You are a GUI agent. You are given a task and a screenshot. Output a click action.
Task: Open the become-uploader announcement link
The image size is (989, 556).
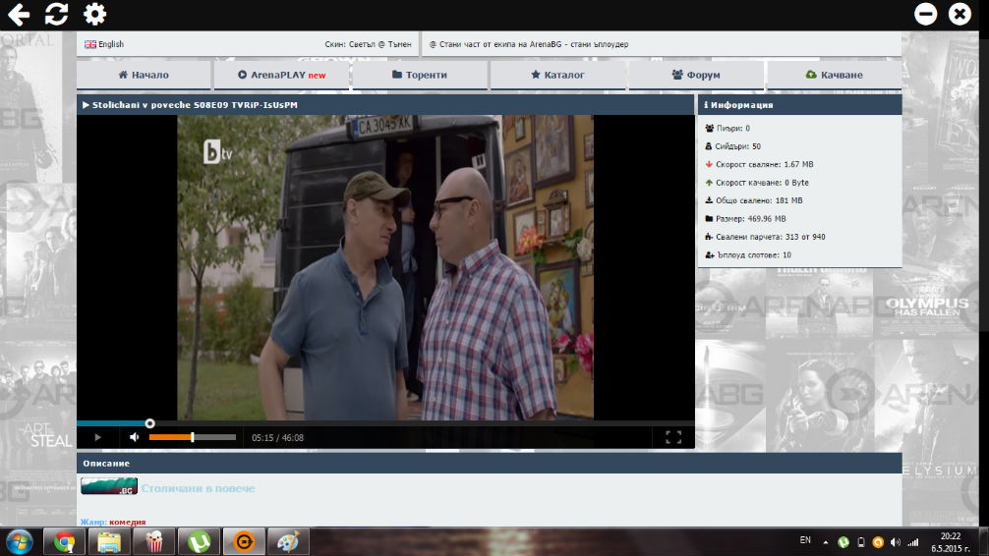529,44
